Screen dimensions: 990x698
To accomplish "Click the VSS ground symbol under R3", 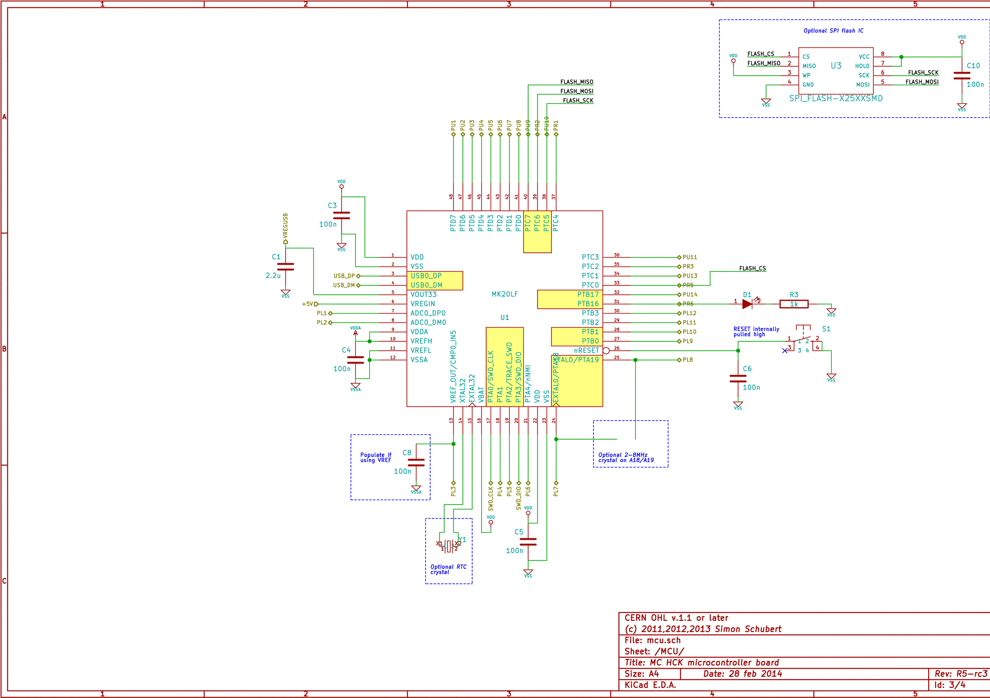I will coord(831,312).
